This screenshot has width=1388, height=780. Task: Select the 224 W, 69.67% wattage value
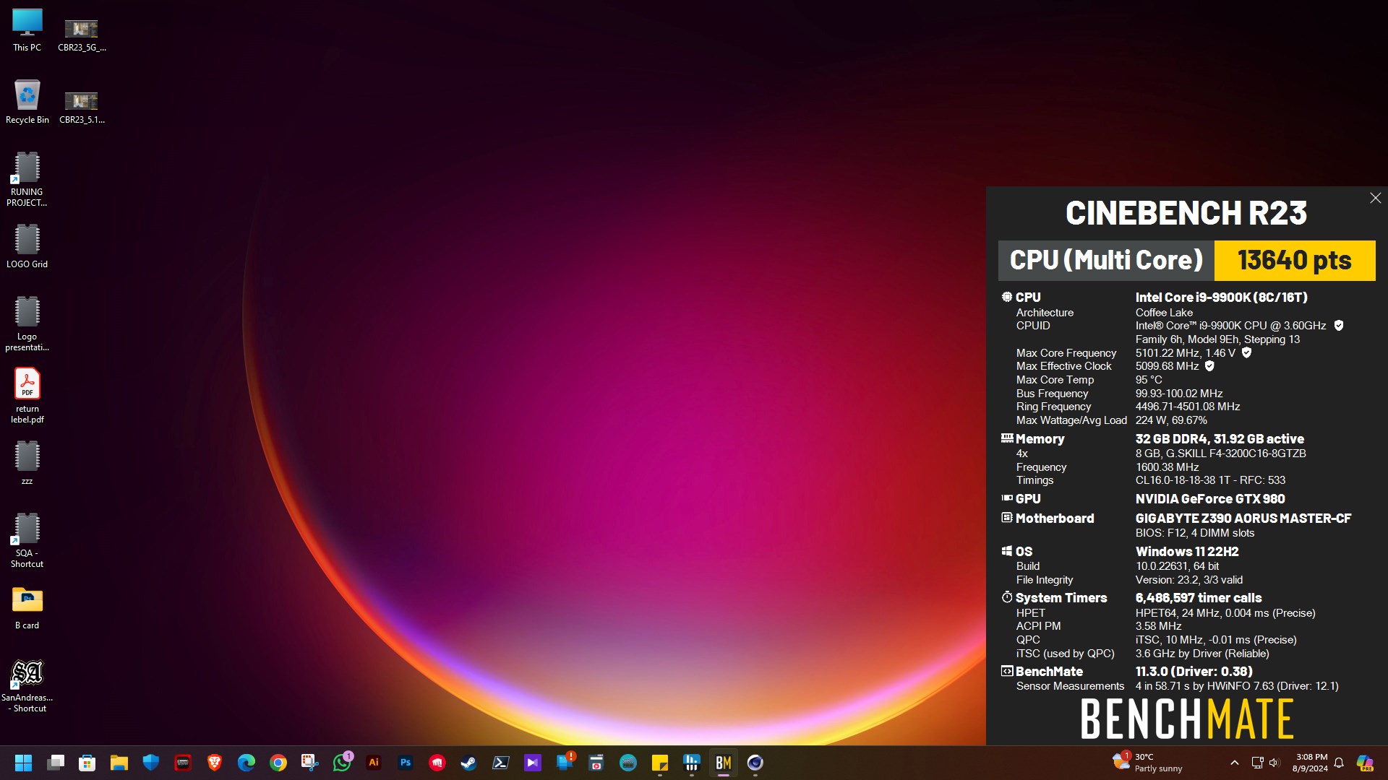click(x=1171, y=420)
